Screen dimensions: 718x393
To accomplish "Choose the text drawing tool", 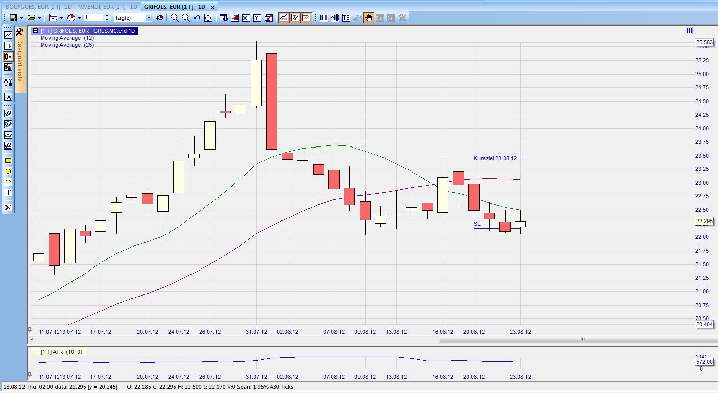I will point(8,193).
